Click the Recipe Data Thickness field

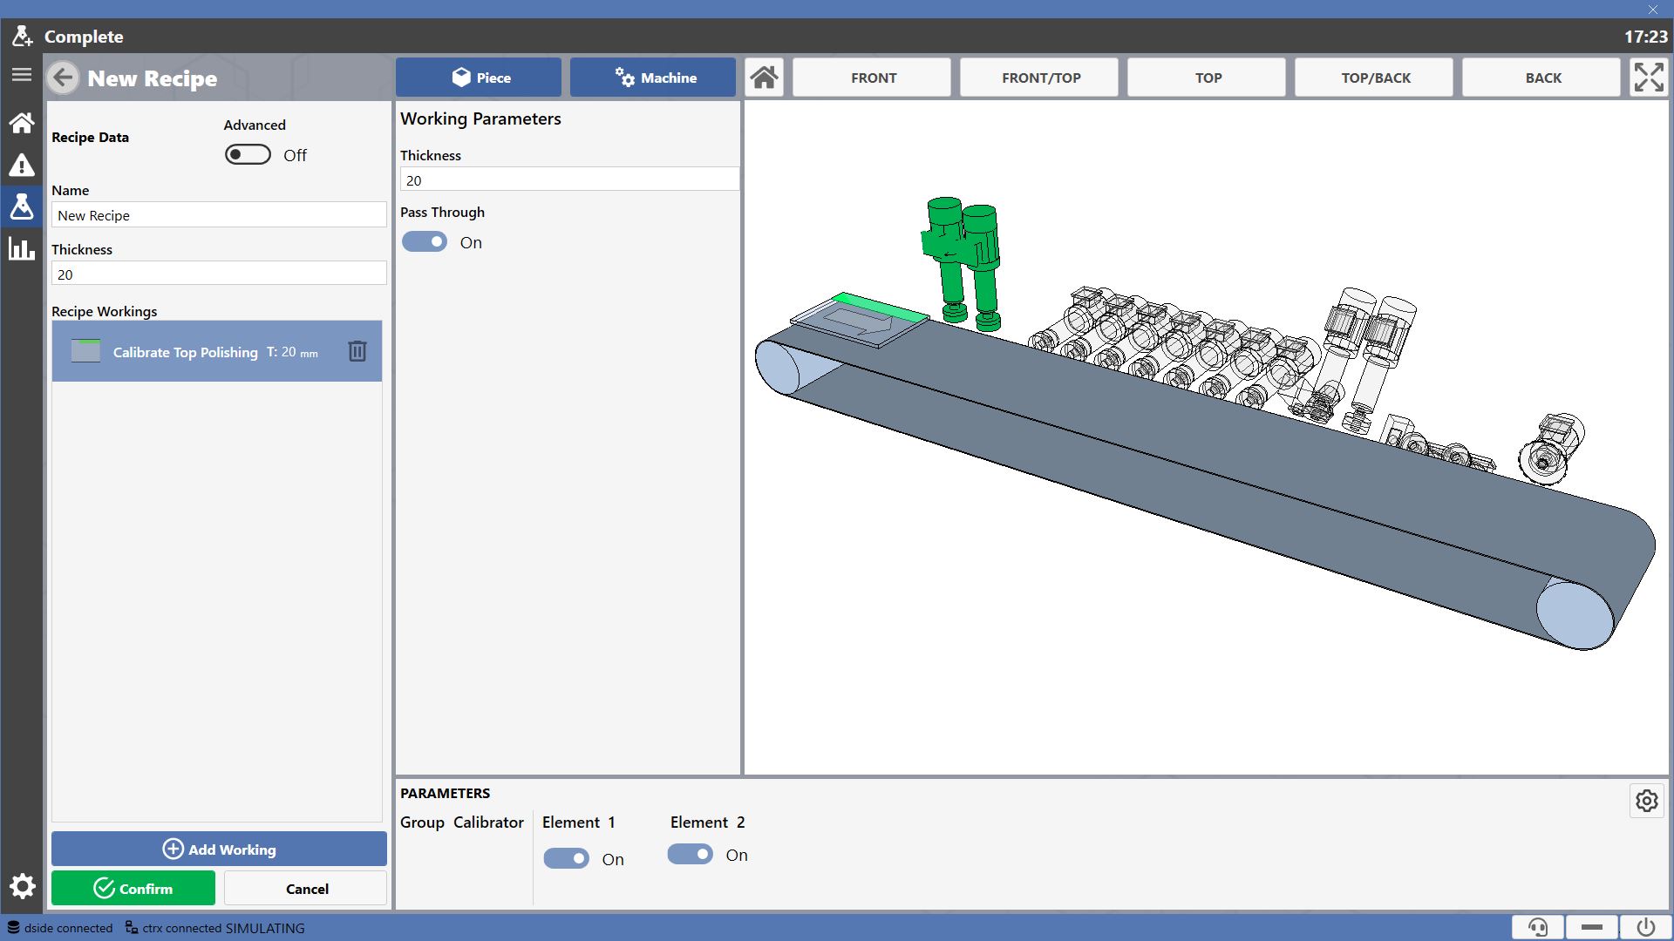(219, 274)
